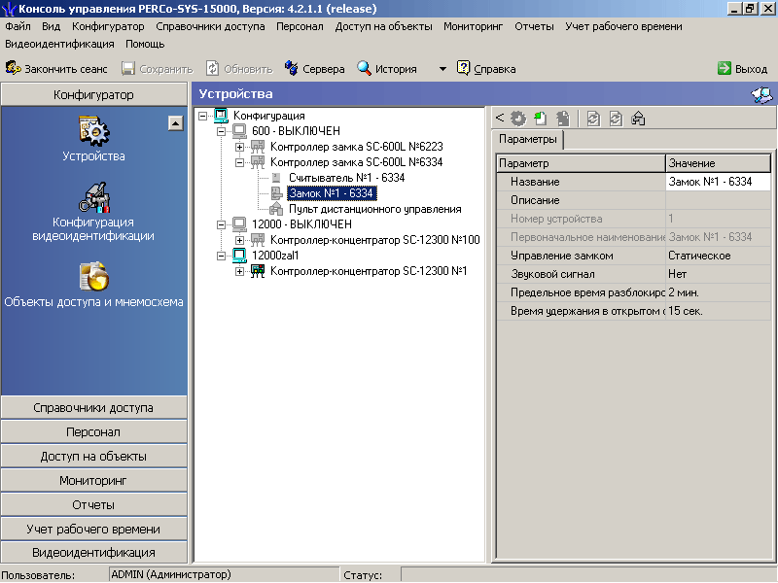Switch to the Параметры tab

528,139
